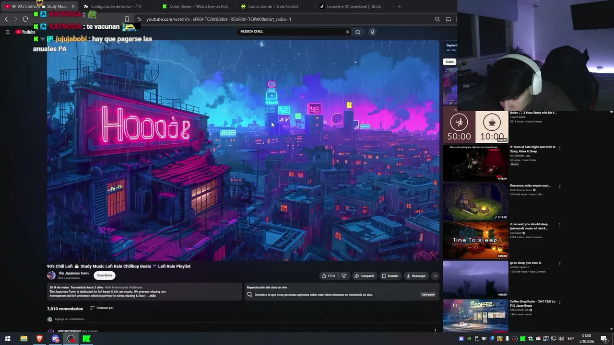614x345 pixels.
Task: Dislike the 90's Chill Lofi video
Action: 343,276
